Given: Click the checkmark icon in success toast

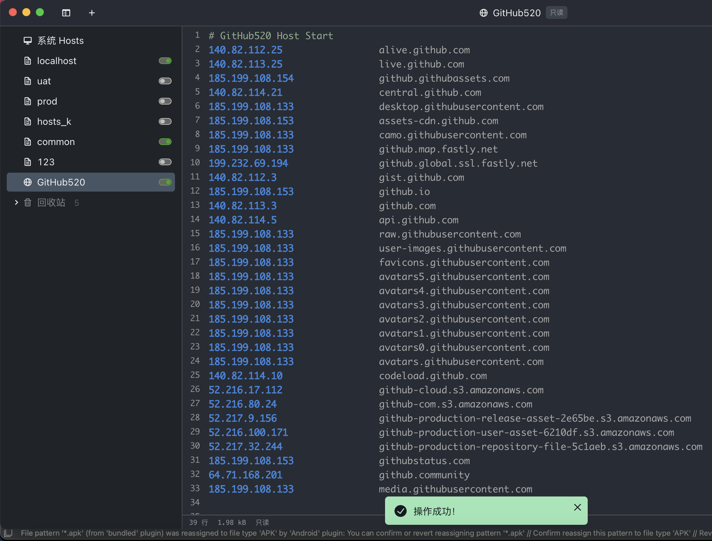Looking at the screenshot, I should coord(401,511).
